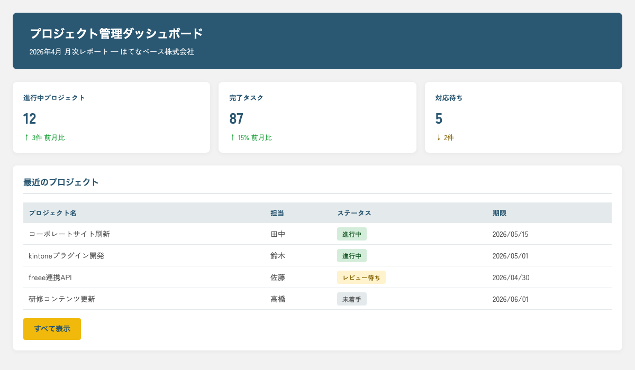Click the 未着手 badge for 研修コンテンツ更新
This screenshot has width=635, height=370.
pyautogui.click(x=352, y=299)
